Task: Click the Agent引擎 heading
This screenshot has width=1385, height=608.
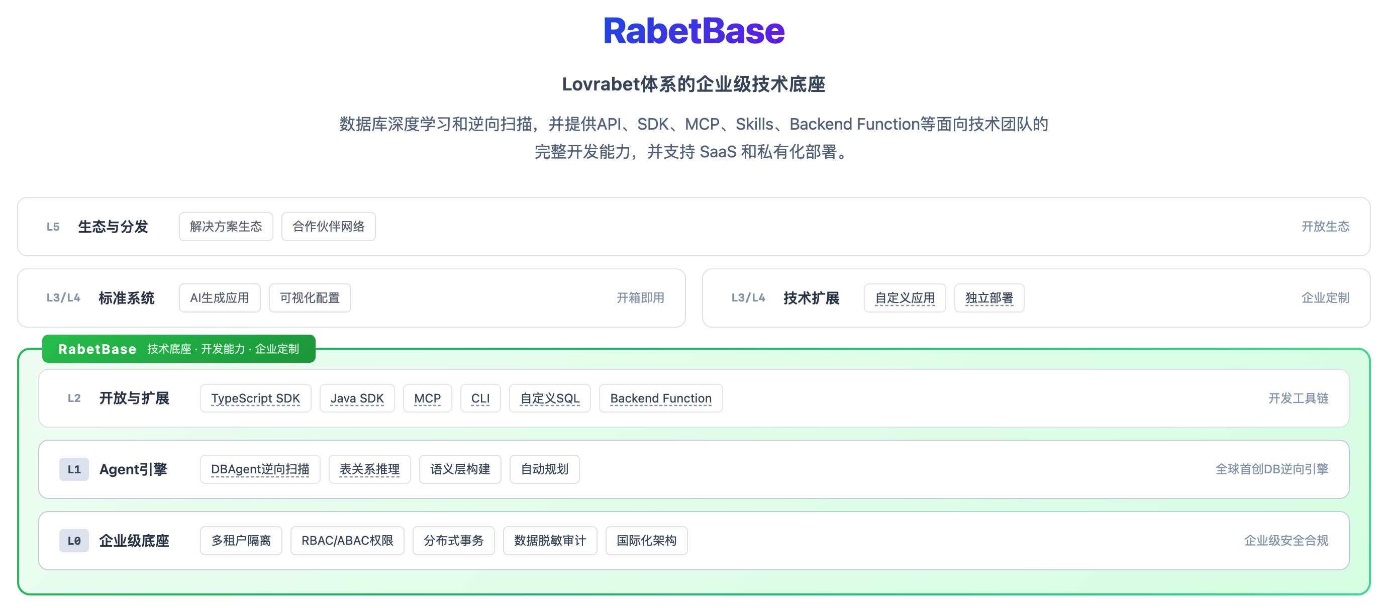Action: pos(133,469)
